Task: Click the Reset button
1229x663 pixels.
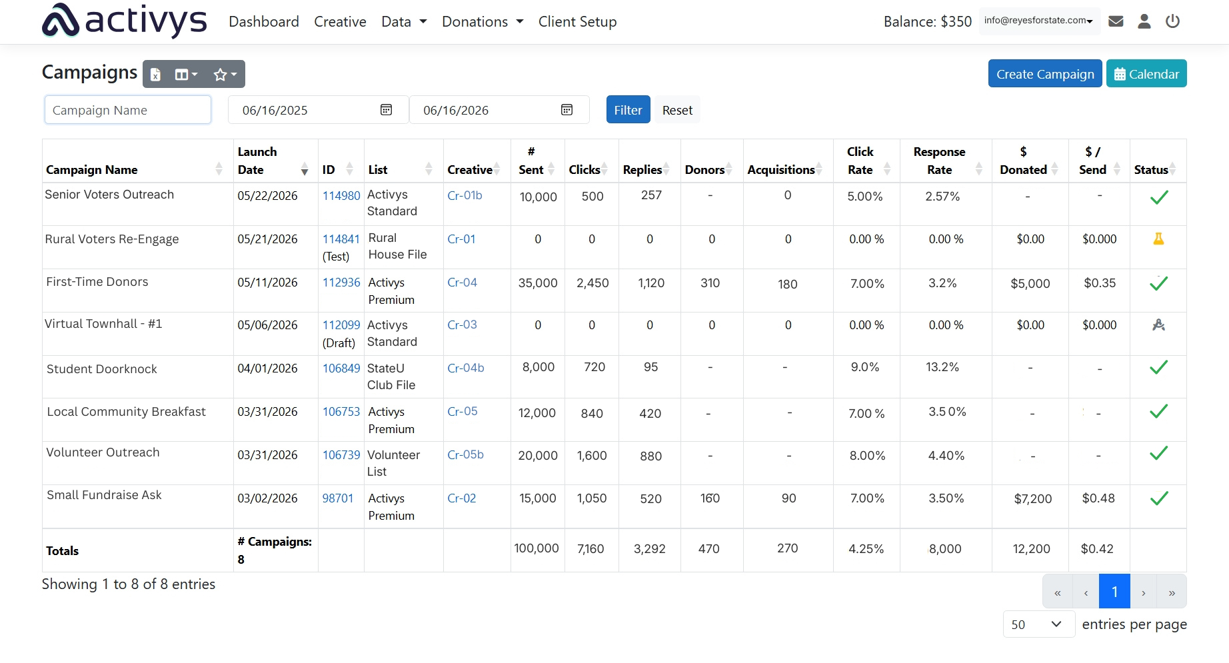Action: pyautogui.click(x=677, y=110)
